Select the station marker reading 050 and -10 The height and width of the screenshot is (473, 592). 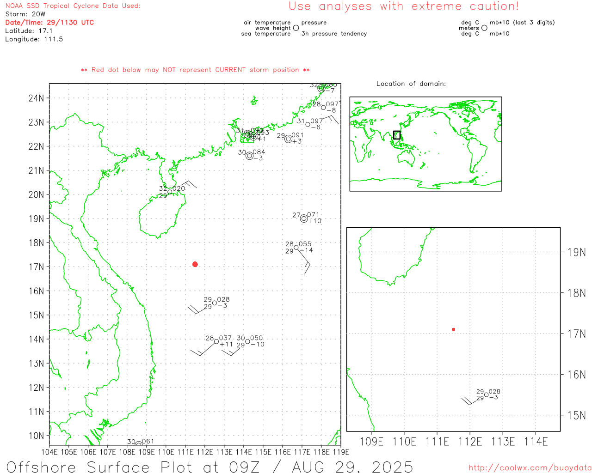coord(247,341)
